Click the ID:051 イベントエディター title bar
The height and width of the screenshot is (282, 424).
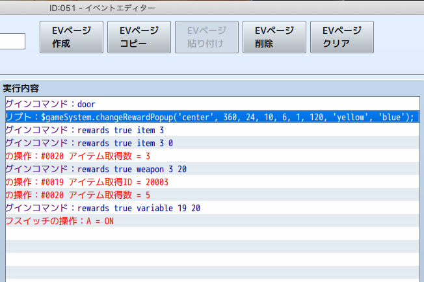102,8
